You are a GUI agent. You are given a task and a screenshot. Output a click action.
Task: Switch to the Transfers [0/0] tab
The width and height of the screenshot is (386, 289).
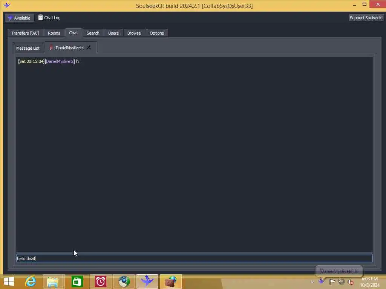25,33
